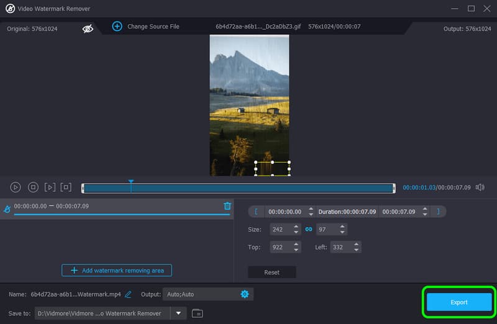497x324 pixels.
Task: Delete the watermark segment with trash icon
Action: [x=227, y=206]
